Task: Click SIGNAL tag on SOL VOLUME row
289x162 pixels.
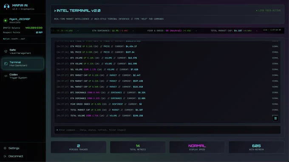Action: pyautogui.click(x=275, y=70)
